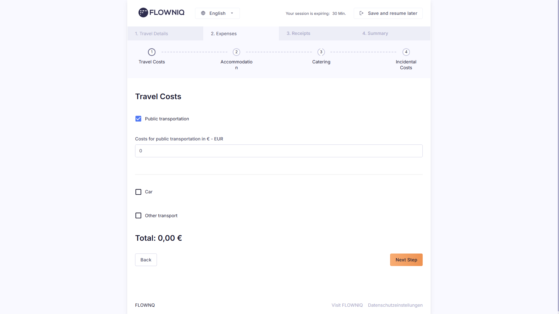Viewport: 559px width, 314px height.
Task: Select step circle 4 Incidental Costs
Action: pos(406,52)
